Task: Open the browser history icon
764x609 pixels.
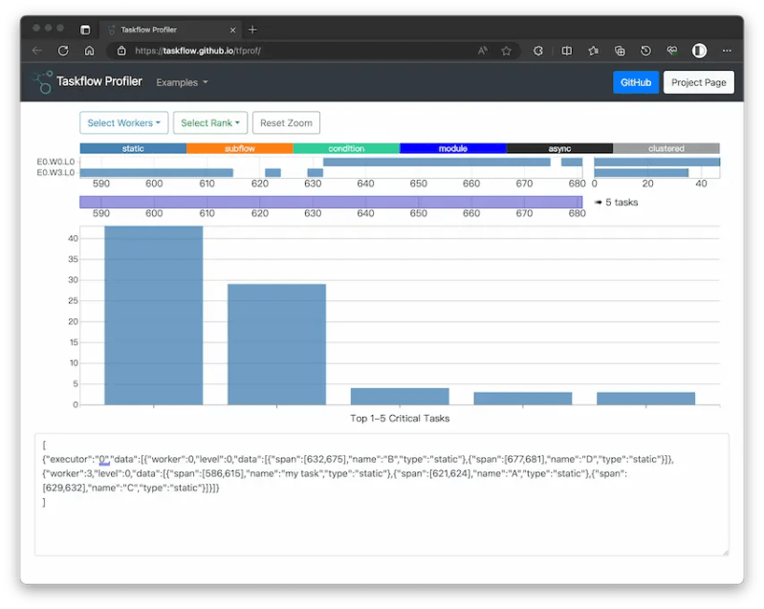Action: point(645,51)
